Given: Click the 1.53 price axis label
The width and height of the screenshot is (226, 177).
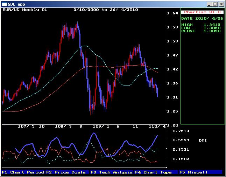Looking at the screenshot, I should pos(173,41).
